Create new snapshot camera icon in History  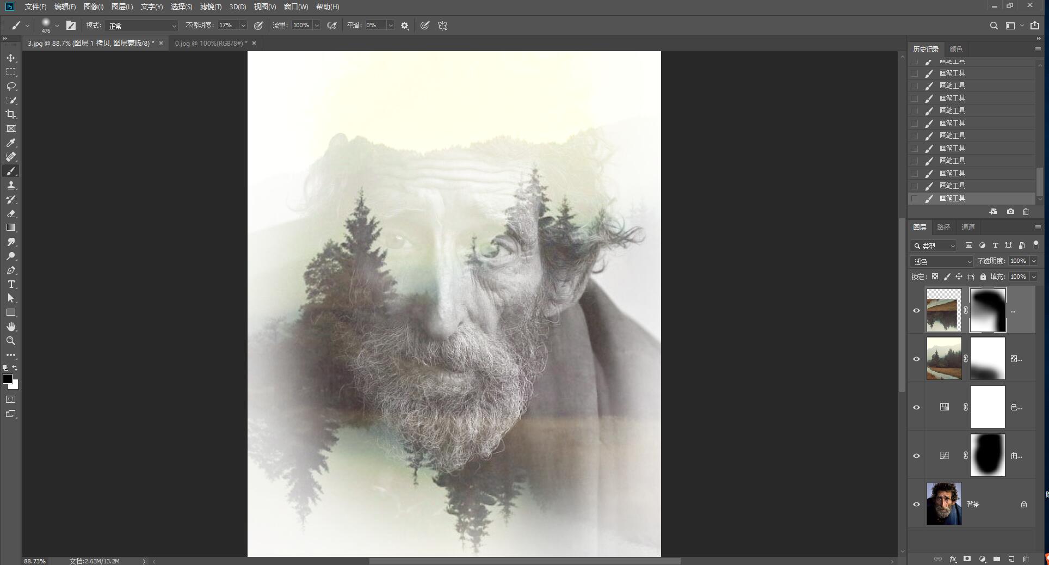[1010, 212]
